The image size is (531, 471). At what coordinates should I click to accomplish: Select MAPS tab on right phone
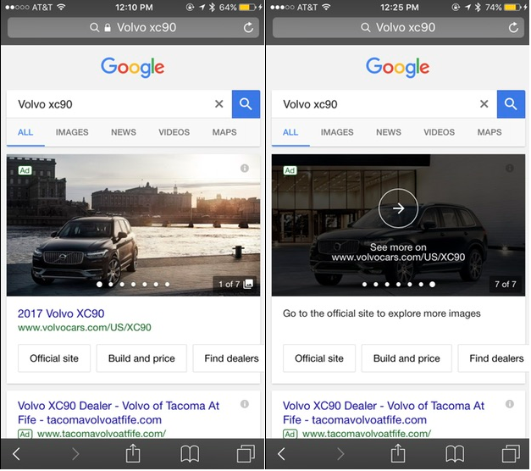point(490,132)
